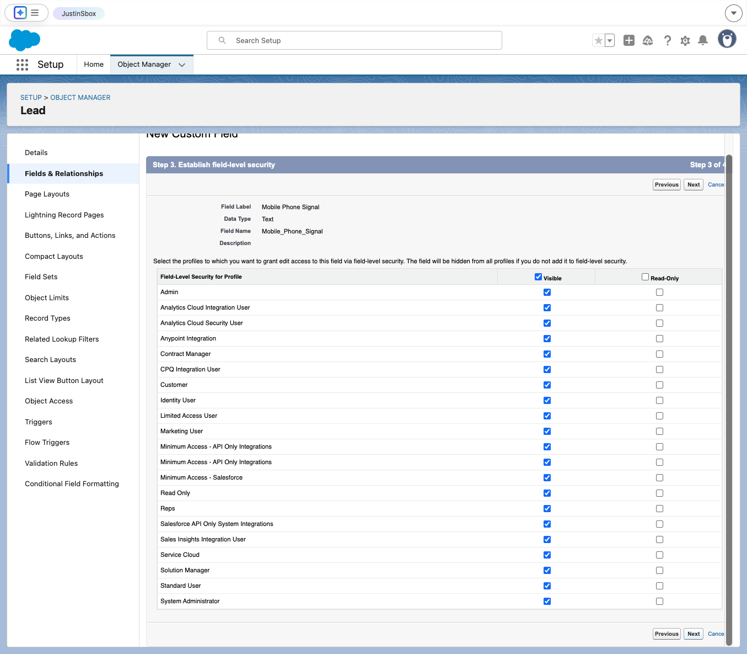The image size is (747, 654).
Task: Uncheck Visible for the Reps profile
Action: pyautogui.click(x=547, y=509)
